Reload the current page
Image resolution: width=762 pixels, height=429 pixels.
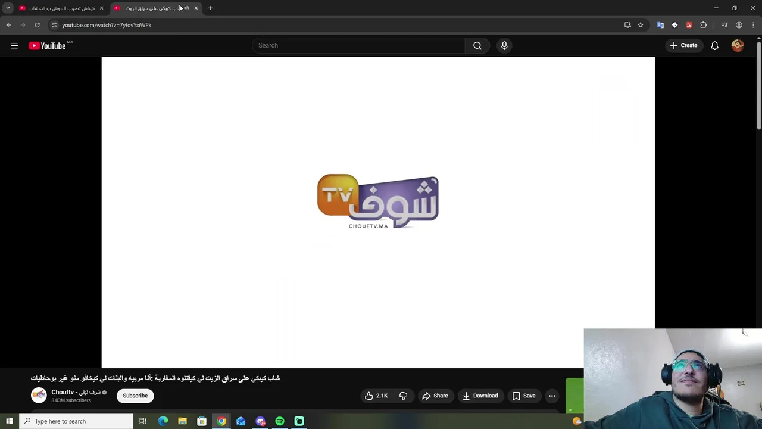point(37,25)
